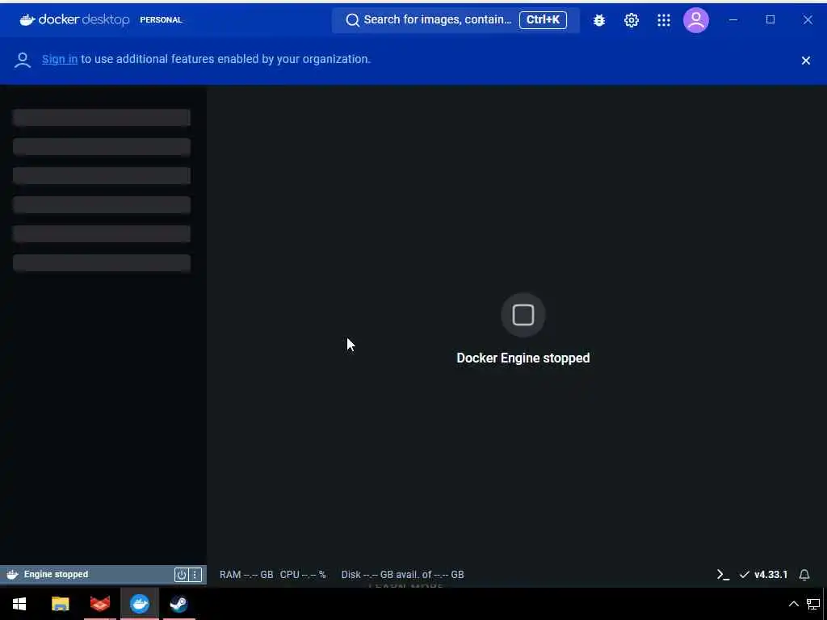Open the terminal icon in status bar
The height and width of the screenshot is (620, 827).
tap(723, 575)
